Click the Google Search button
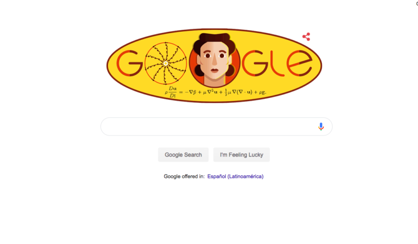 point(183,155)
